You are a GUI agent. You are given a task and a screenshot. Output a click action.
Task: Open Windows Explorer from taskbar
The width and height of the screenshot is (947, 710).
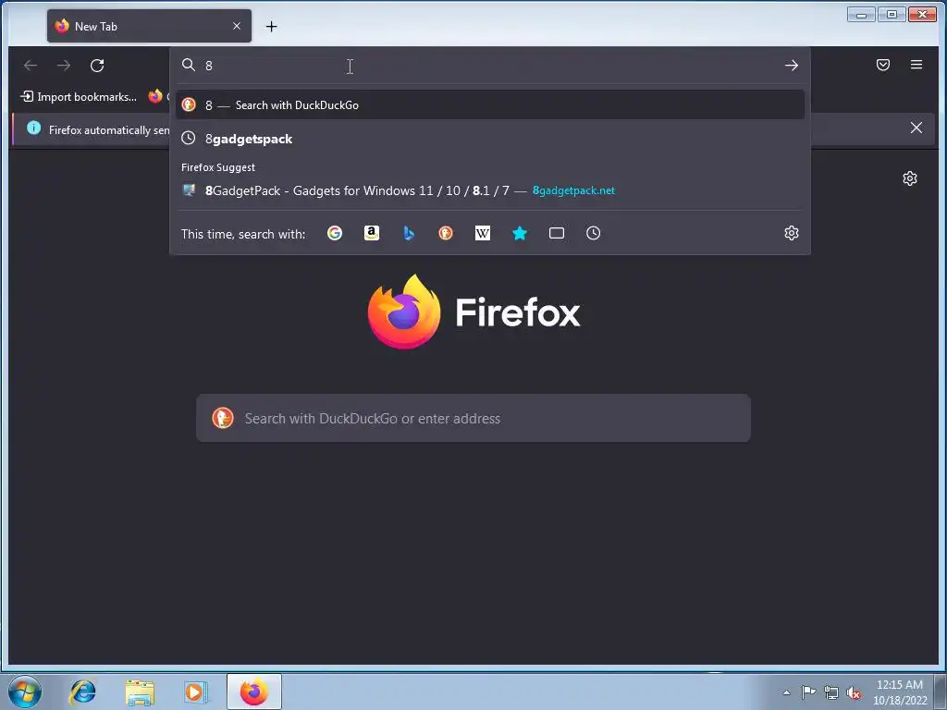click(x=140, y=692)
